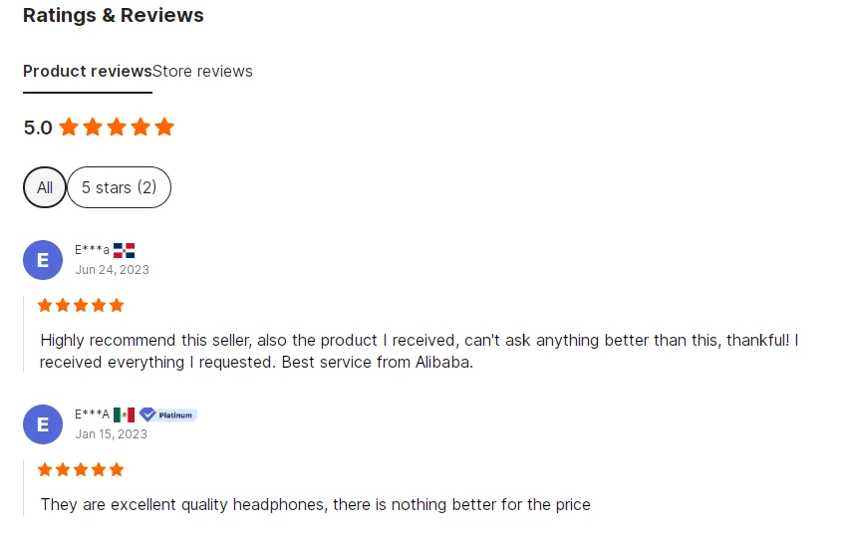Click the avatar of reviewer E***a

[43, 260]
